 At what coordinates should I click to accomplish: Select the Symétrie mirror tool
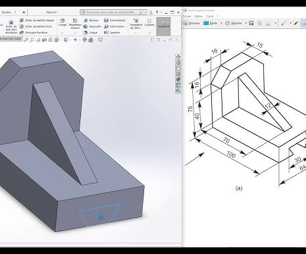pos(112,32)
